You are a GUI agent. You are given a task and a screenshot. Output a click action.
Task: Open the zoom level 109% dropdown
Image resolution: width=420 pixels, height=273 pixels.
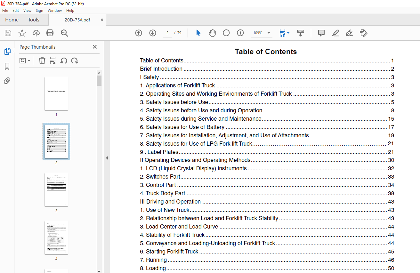click(269, 33)
